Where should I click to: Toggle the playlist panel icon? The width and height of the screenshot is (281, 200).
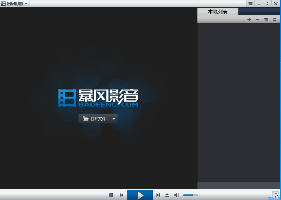[276, 195]
